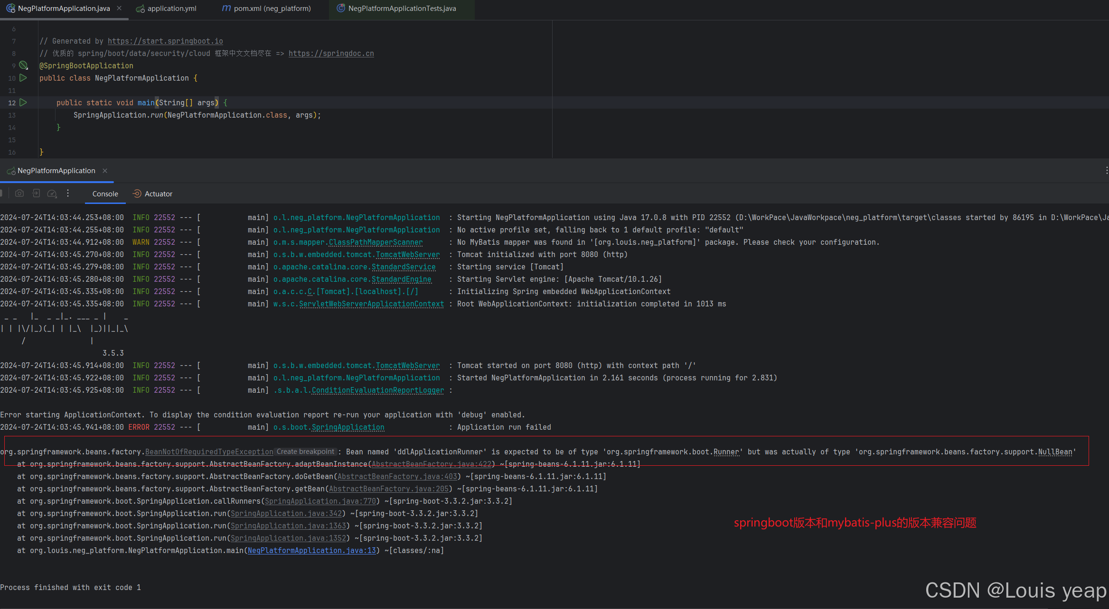1109x609 pixels.
Task: Open the pom.xml (neg_platform) tab
Action: (266, 9)
